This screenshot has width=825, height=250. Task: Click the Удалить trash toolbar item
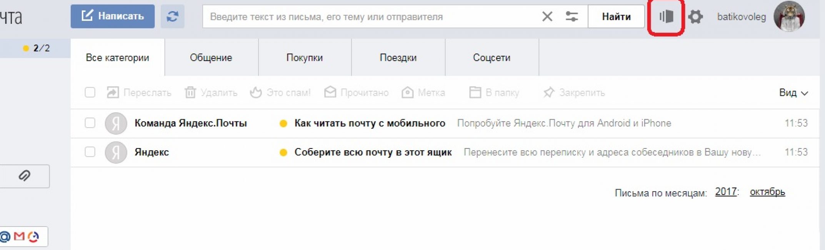pyautogui.click(x=211, y=93)
